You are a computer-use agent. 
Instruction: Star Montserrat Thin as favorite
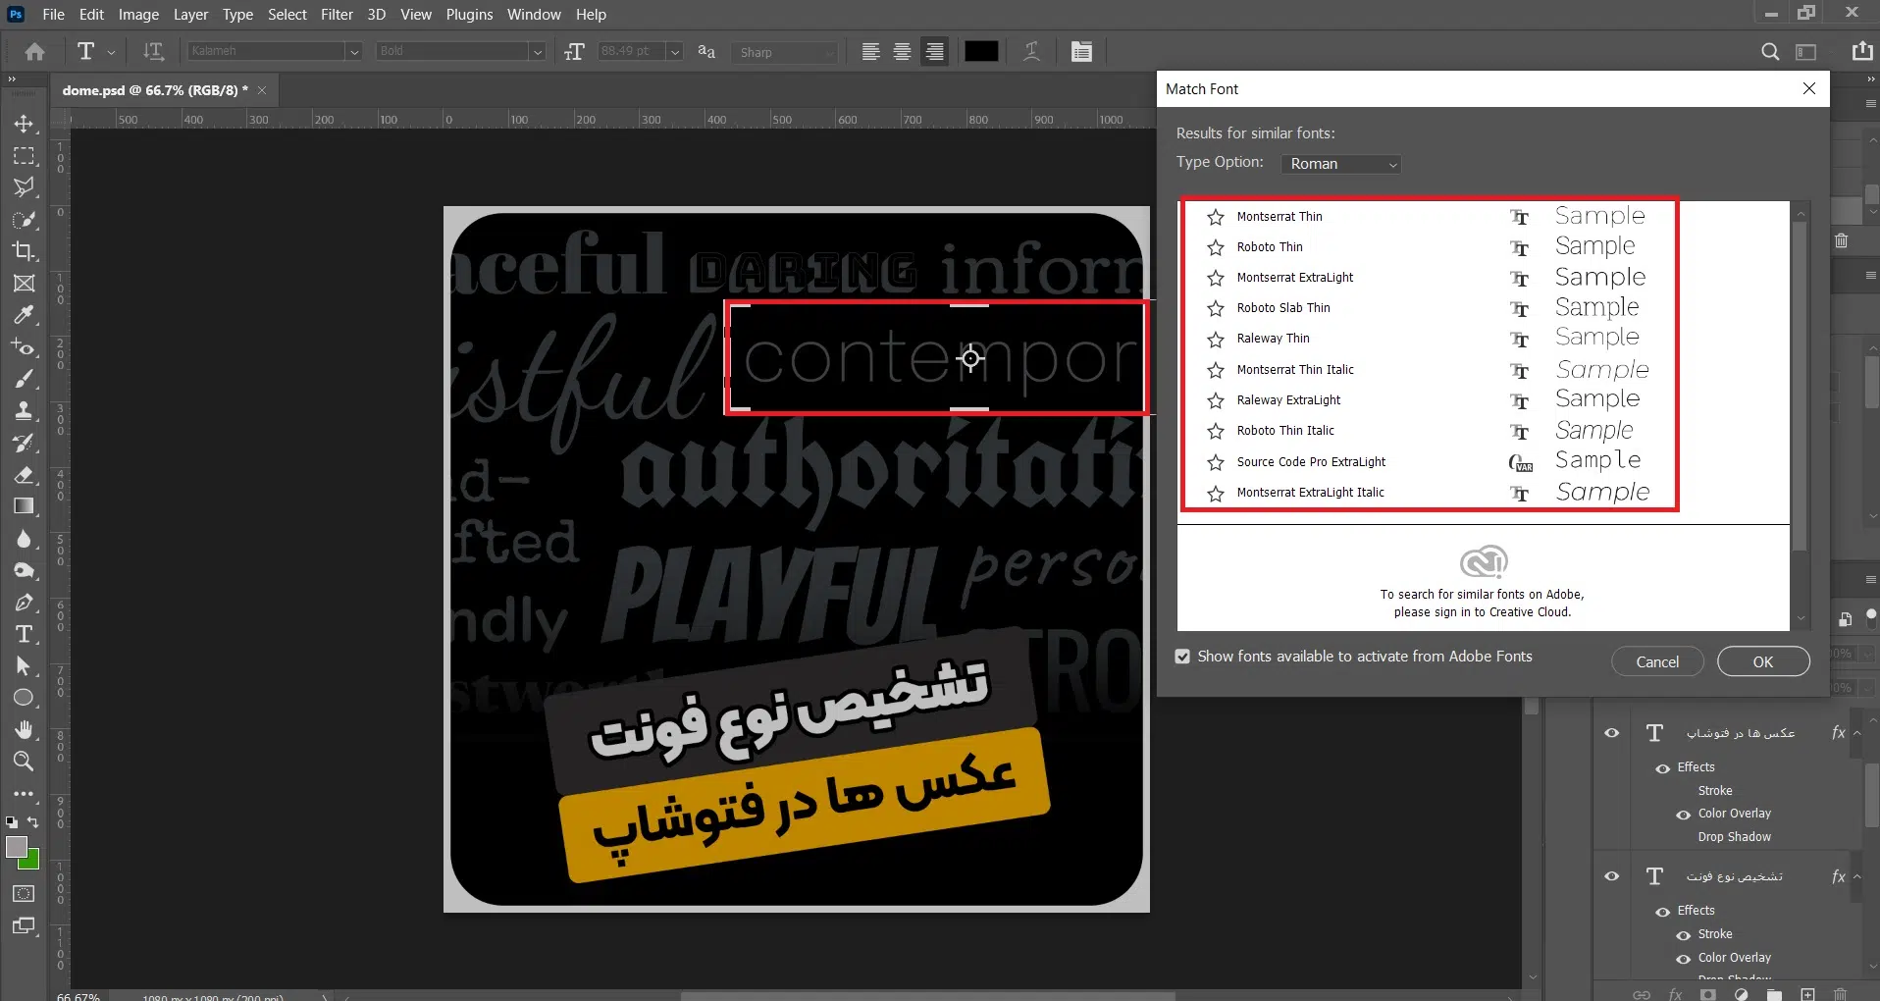click(x=1216, y=217)
